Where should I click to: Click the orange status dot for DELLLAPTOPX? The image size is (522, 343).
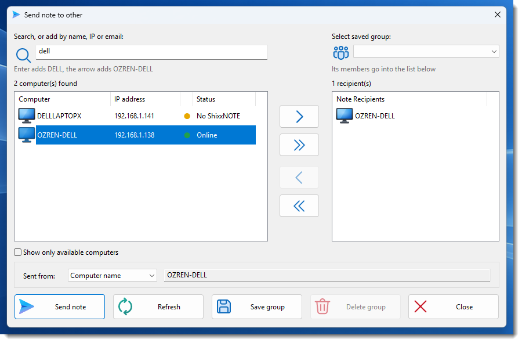pos(187,116)
